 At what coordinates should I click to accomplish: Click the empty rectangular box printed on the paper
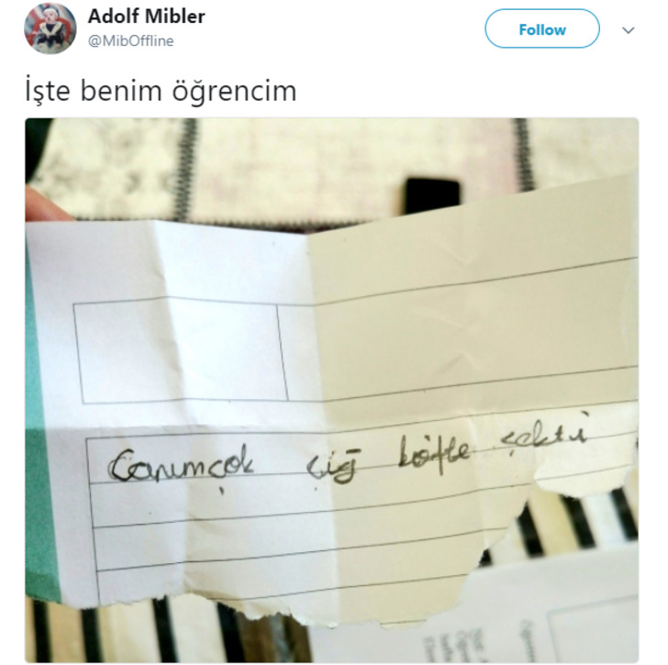coord(180,352)
